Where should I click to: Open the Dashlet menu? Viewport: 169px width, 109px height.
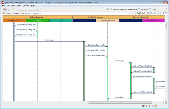[x=26, y=6]
